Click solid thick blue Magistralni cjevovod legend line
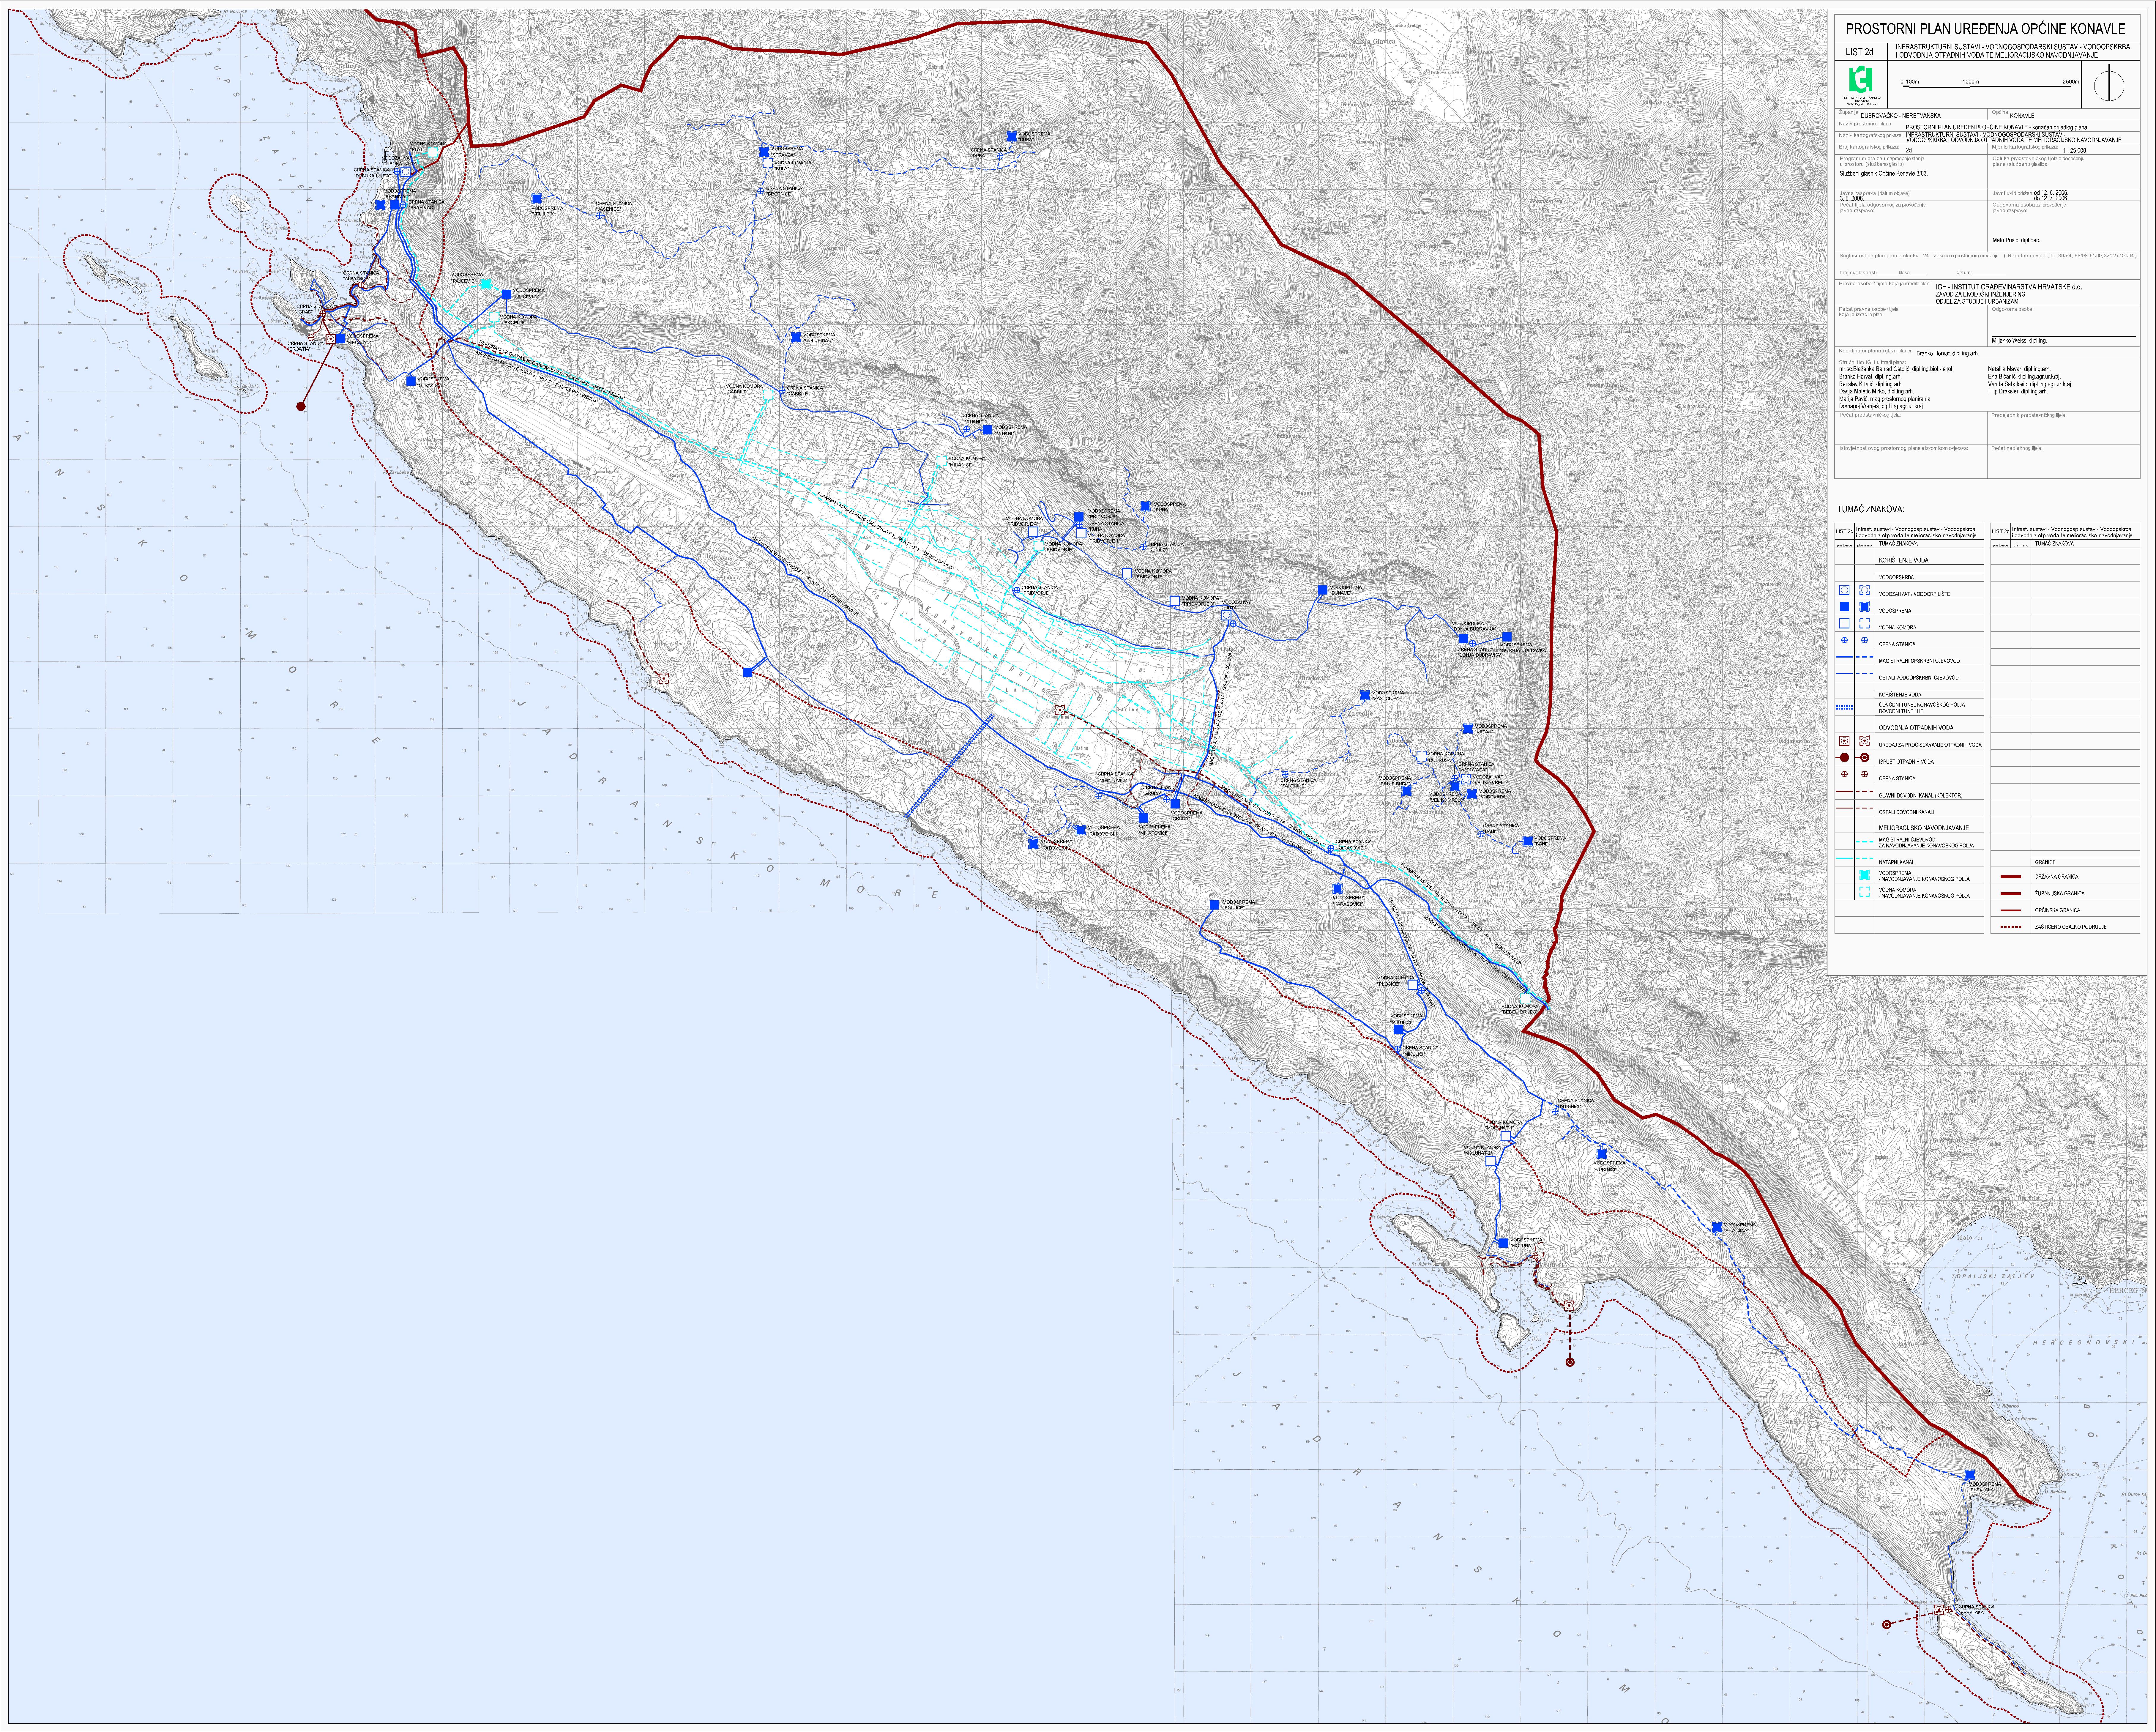 click(x=1845, y=657)
